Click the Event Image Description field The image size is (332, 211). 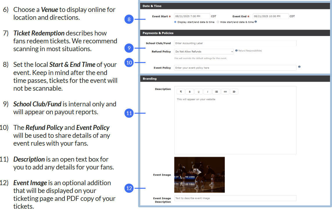[235, 198]
